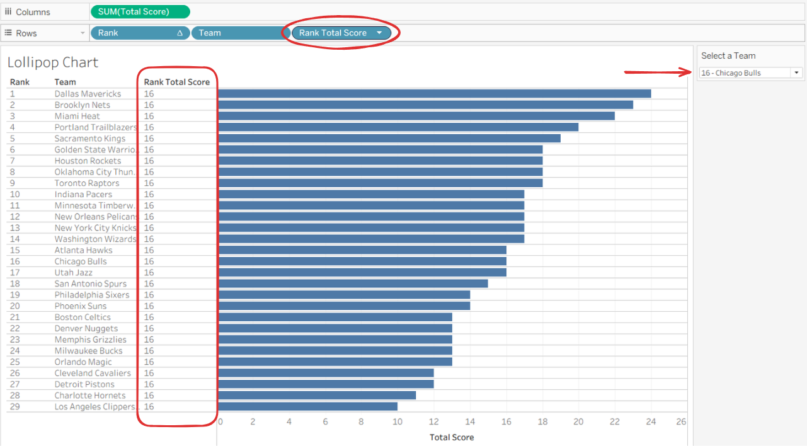Click the Dallas Mavericks bar
The height and width of the screenshot is (446, 807).
point(435,94)
